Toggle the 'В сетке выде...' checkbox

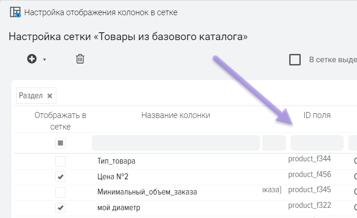tap(295, 60)
